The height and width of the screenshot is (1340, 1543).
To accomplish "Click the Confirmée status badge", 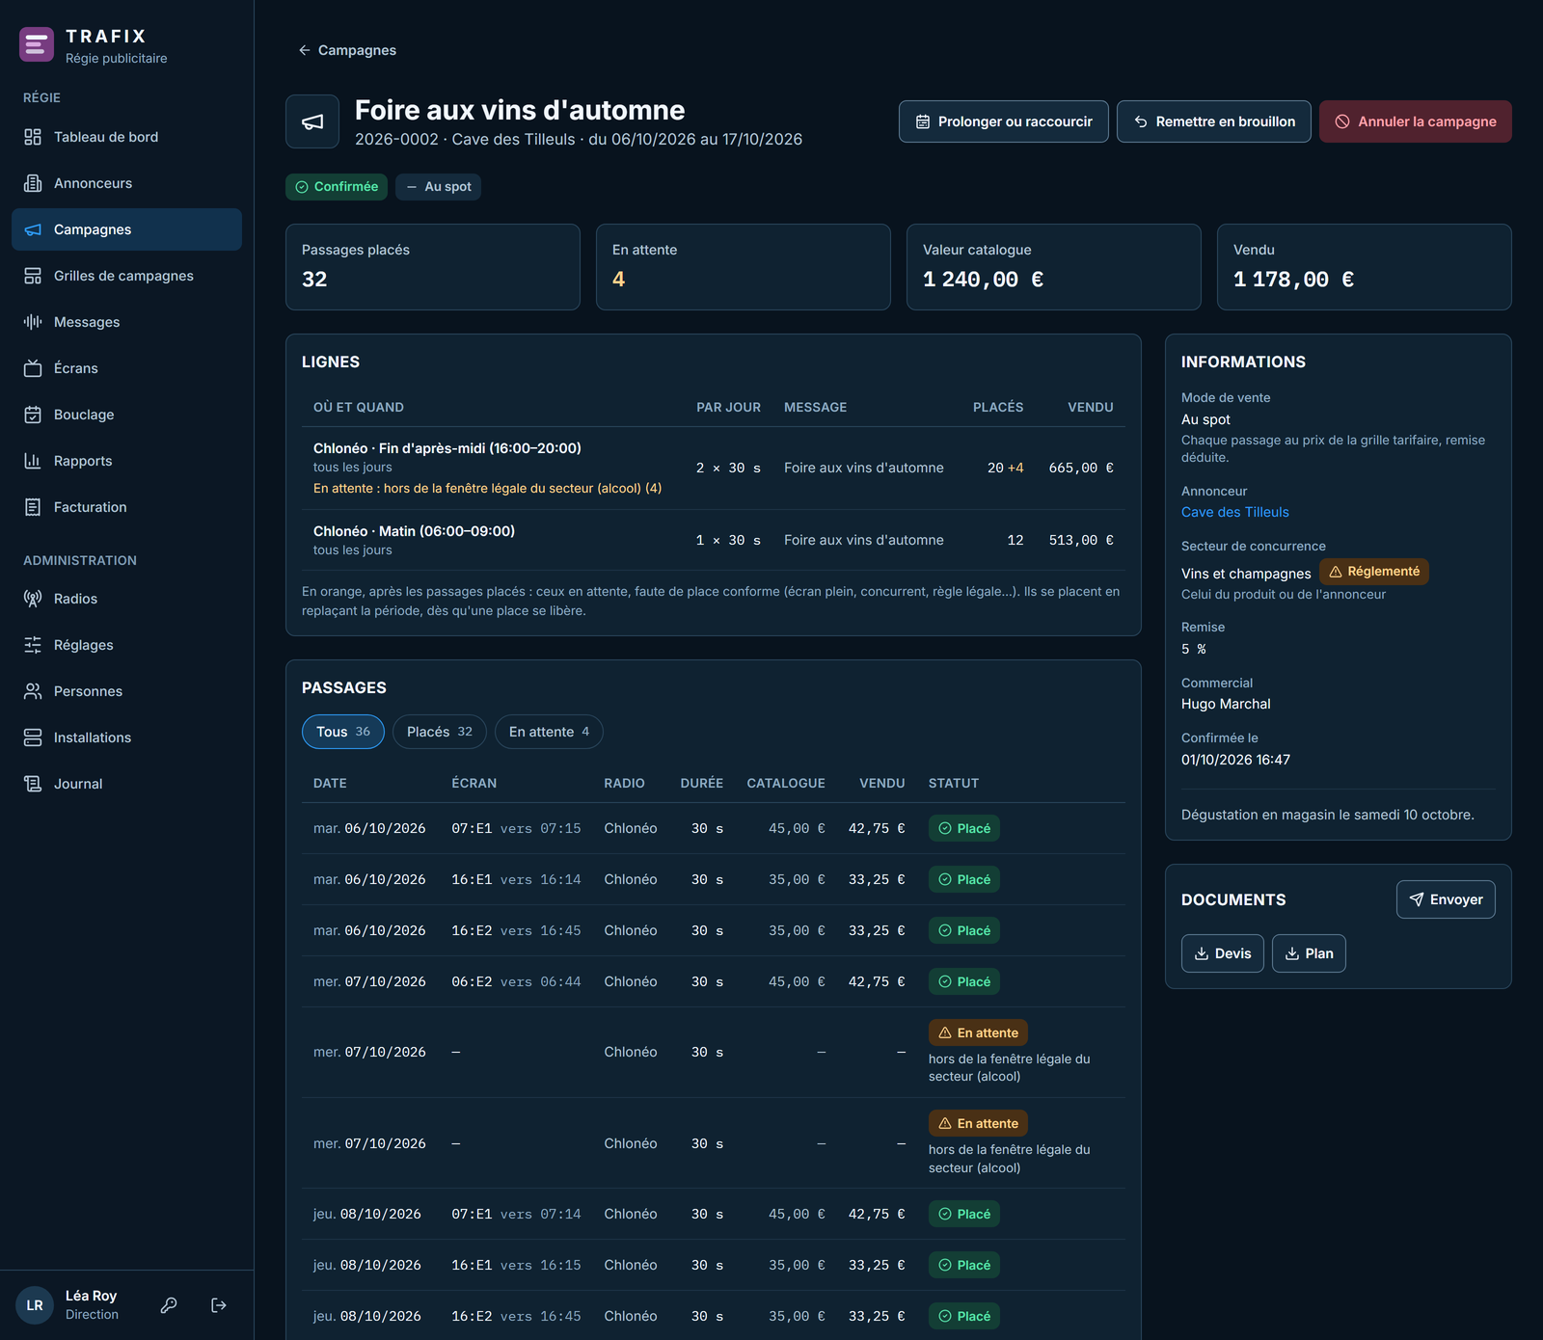I will coord(337,187).
